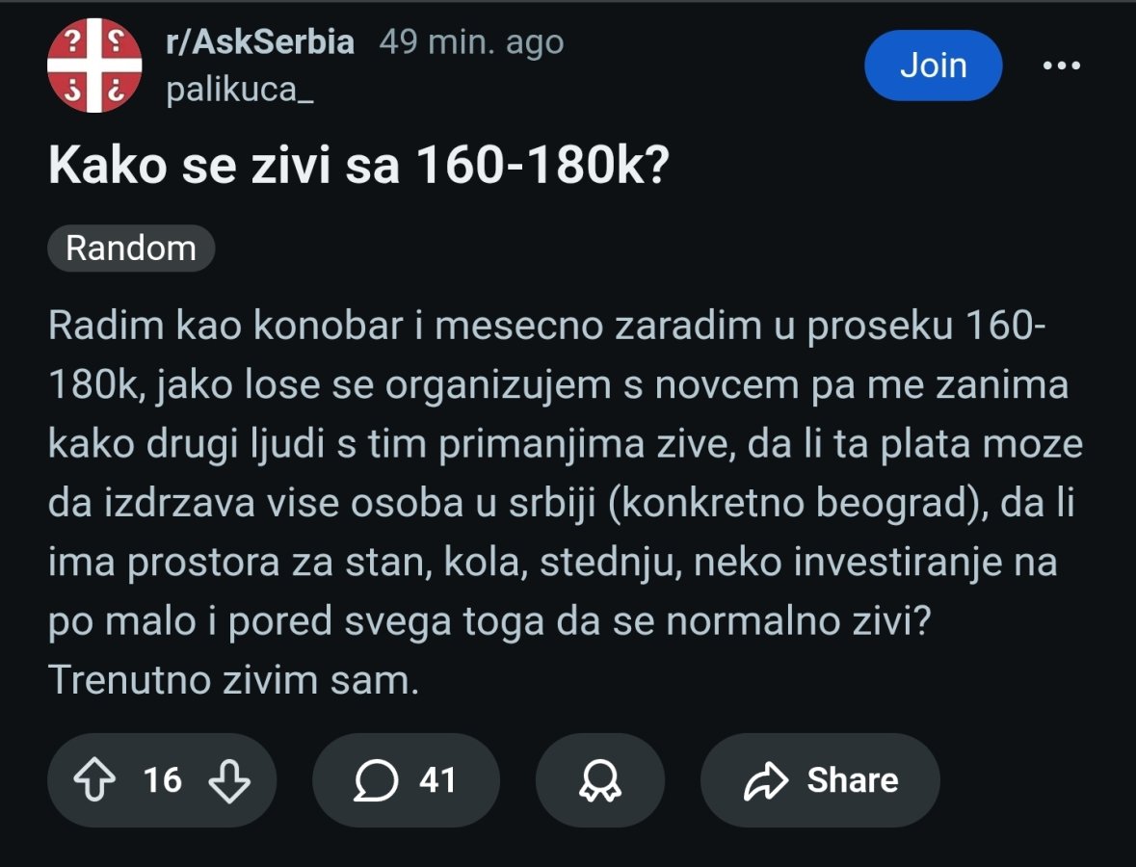Click the share arrow icon
The height and width of the screenshot is (867, 1136).
pyautogui.click(x=766, y=781)
